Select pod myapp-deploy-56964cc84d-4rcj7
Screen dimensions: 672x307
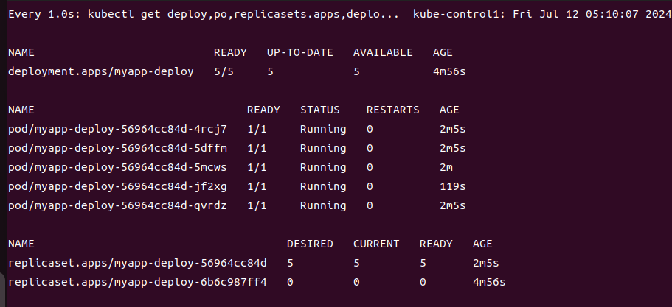tap(117, 129)
